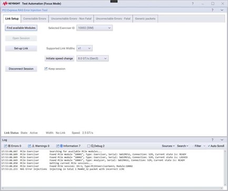Click the log horizontal scrollbar
Image resolution: width=228 pixels, height=191 pixels.
pos(112,188)
